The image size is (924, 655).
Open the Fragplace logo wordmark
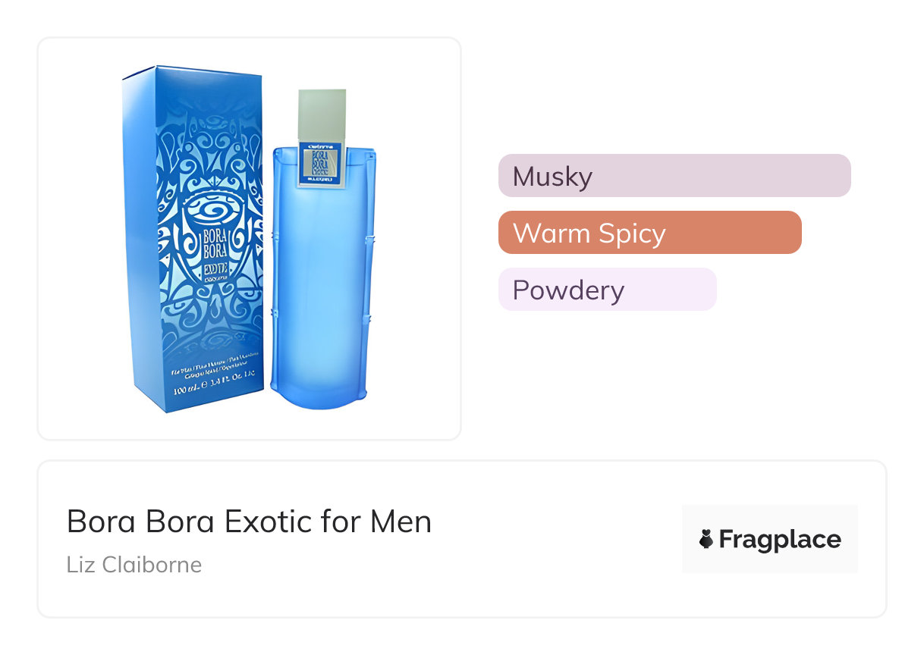point(779,540)
